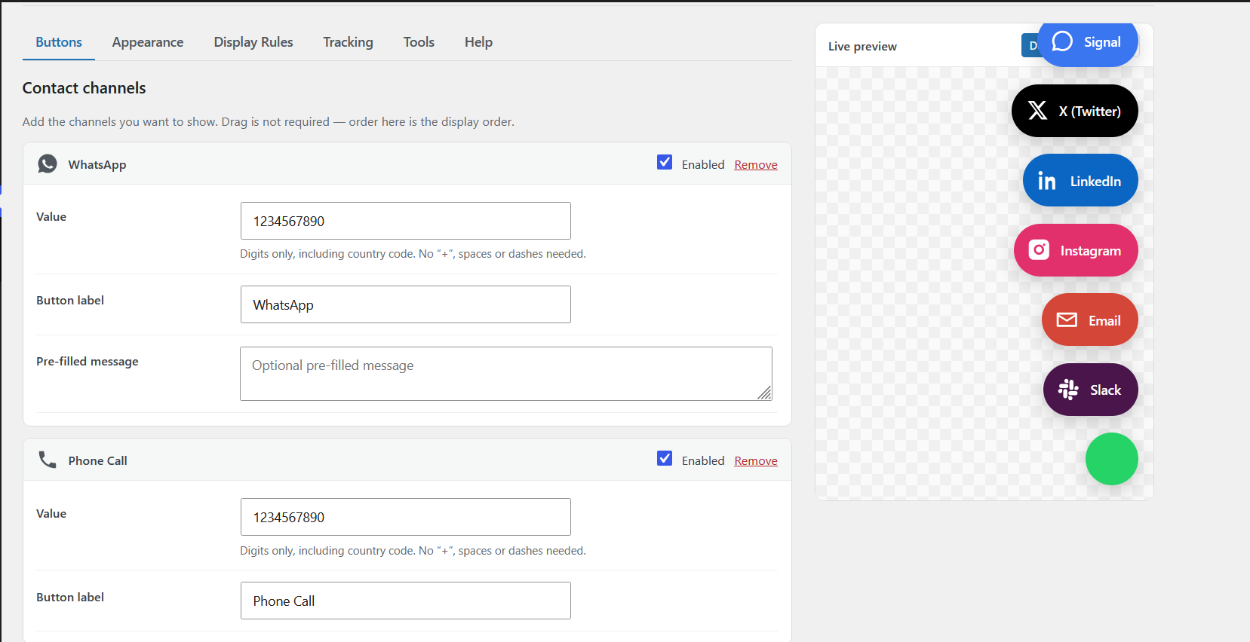Click the Instagram camera icon
The width and height of the screenshot is (1250, 642).
pos(1039,250)
